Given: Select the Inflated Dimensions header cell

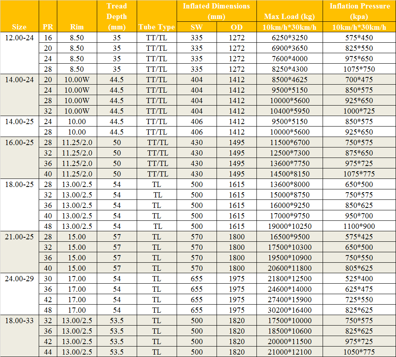Looking at the screenshot, I should (x=217, y=11).
